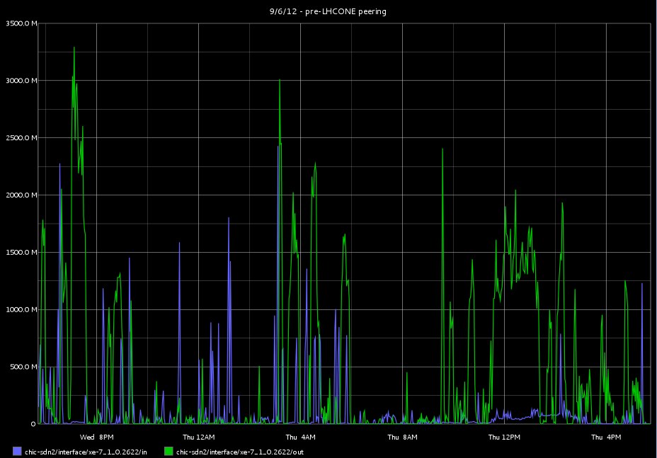Viewport: 657px width, 458px height.
Task: Click the 'Thu 4PM' time axis label
Action: click(x=607, y=437)
